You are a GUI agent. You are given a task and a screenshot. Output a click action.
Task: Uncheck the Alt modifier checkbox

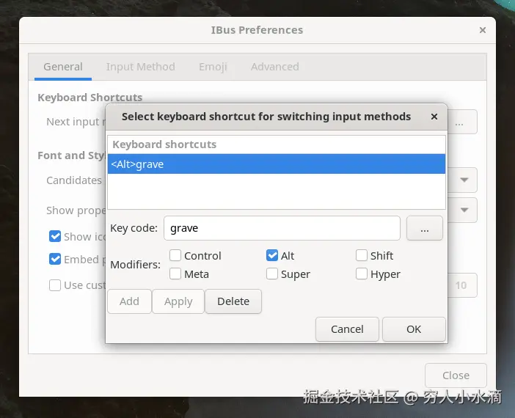(272, 255)
